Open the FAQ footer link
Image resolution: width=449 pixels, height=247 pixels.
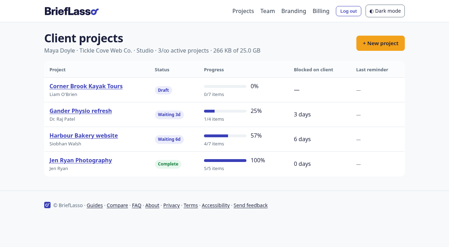(x=136, y=205)
